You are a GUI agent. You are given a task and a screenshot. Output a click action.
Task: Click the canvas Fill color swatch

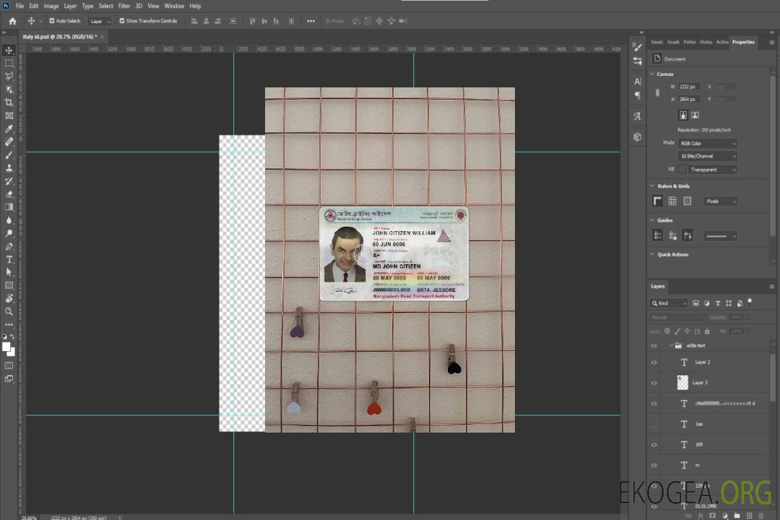pos(682,169)
